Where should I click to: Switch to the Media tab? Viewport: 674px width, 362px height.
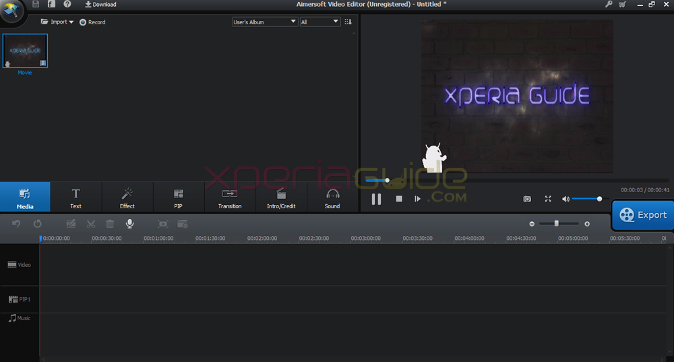(x=25, y=197)
